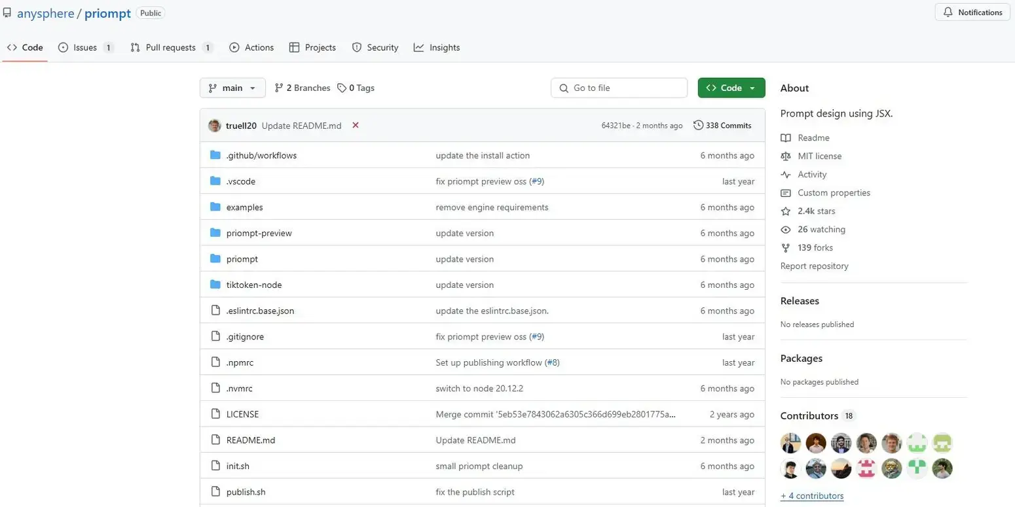Open the Issues tab
The image size is (1015, 507).
click(86, 48)
